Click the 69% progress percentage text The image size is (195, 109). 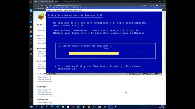tap(106, 48)
